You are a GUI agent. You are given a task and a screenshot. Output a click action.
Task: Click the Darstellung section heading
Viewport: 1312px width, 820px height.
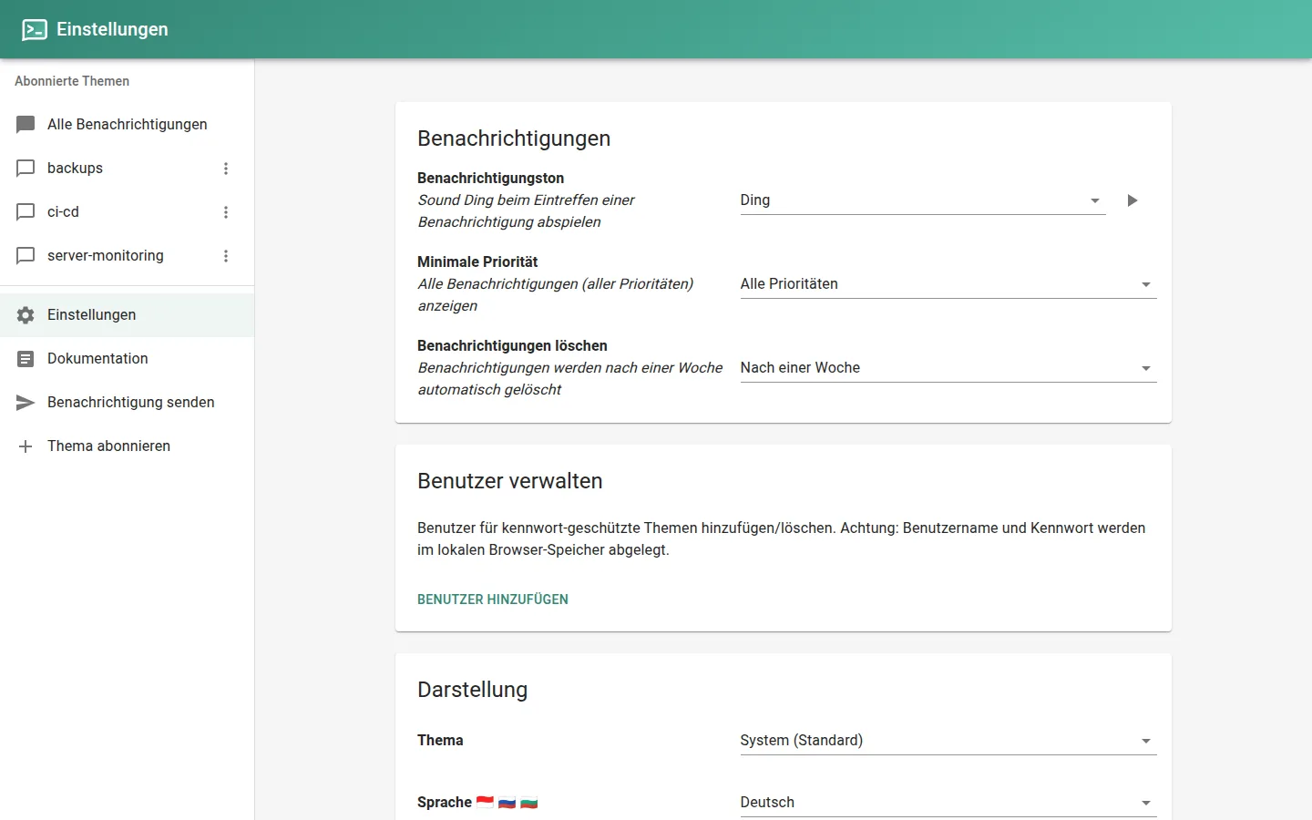472,690
